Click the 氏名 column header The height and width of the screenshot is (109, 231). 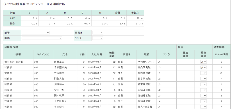65,55
